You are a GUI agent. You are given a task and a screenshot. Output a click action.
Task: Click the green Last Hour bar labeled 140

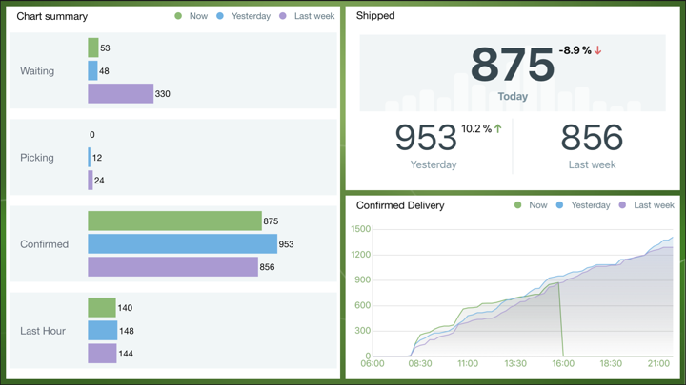pos(102,307)
